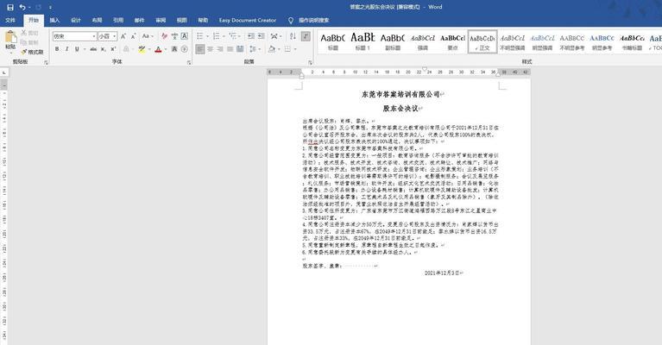
Task: Open the paragraph settings dialog launcher
Action: click(310, 62)
